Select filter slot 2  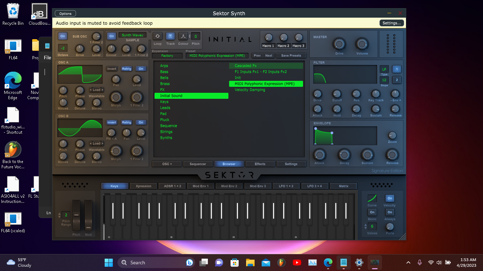(396, 80)
